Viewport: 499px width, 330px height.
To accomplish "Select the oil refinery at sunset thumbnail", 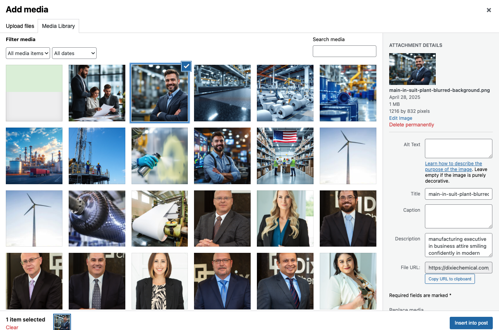I will click(34, 156).
